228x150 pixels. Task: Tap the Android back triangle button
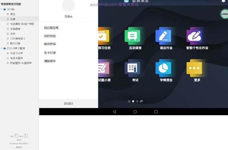[x=115, y=112]
